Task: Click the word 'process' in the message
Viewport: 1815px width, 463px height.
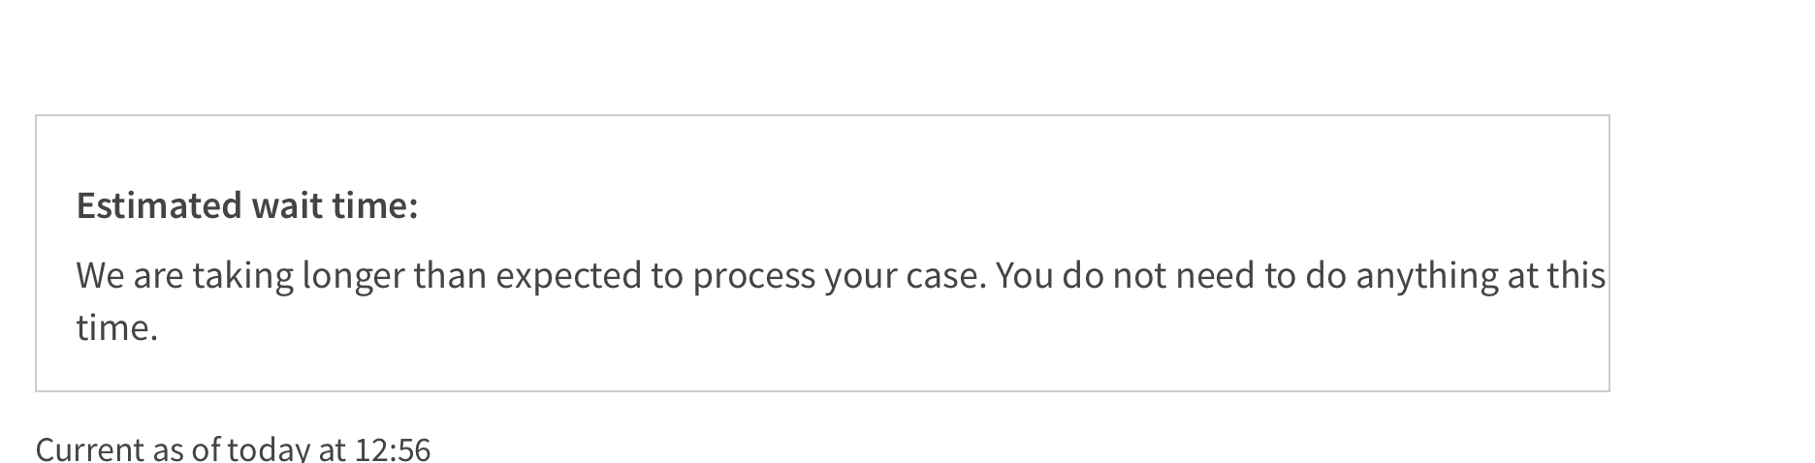Action: coord(753,276)
